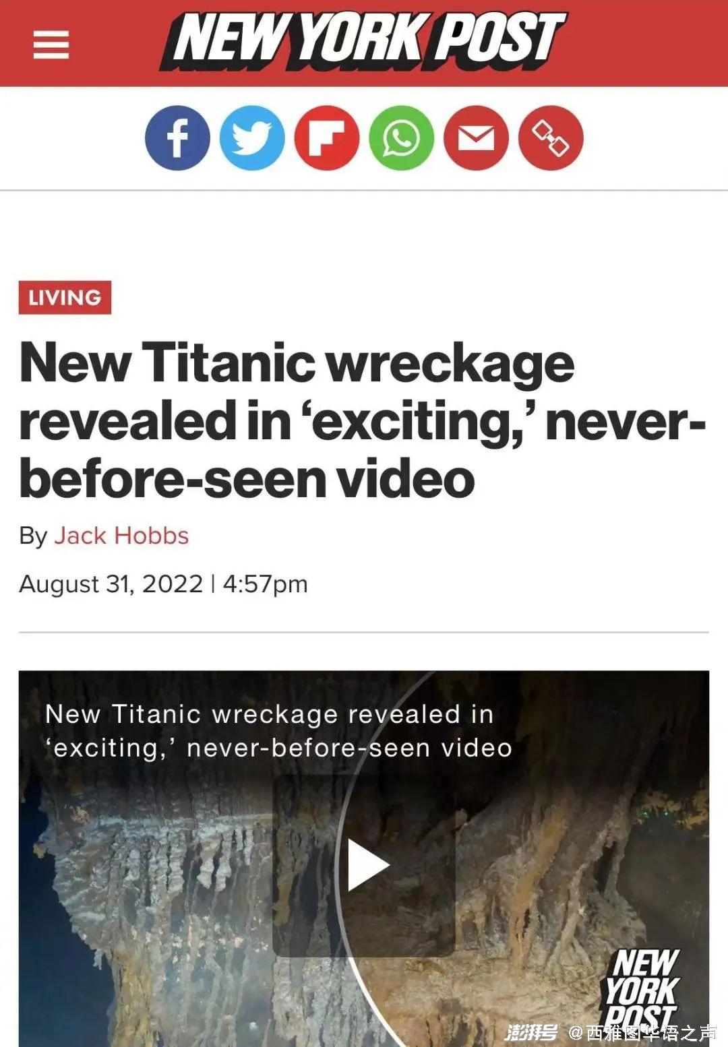
Task: Select the New Titanic wreckage headline
Action: click(x=363, y=420)
